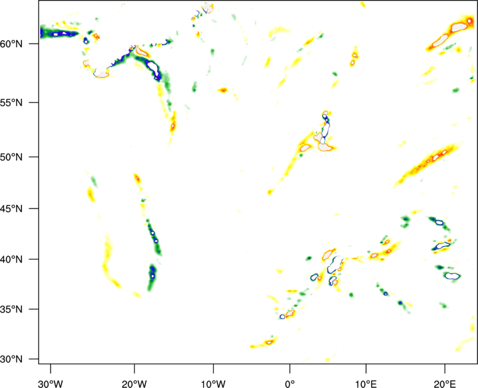Image resolution: width=478 pixels, height=388 pixels.
Task: Click the 30°W longitude label
Action: coord(51,384)
